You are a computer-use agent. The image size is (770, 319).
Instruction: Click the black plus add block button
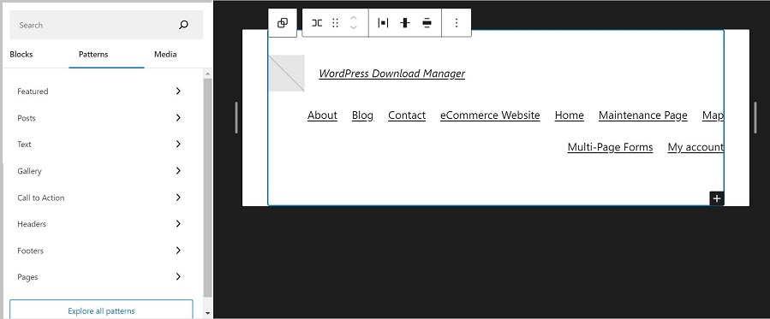click(717, 198)
